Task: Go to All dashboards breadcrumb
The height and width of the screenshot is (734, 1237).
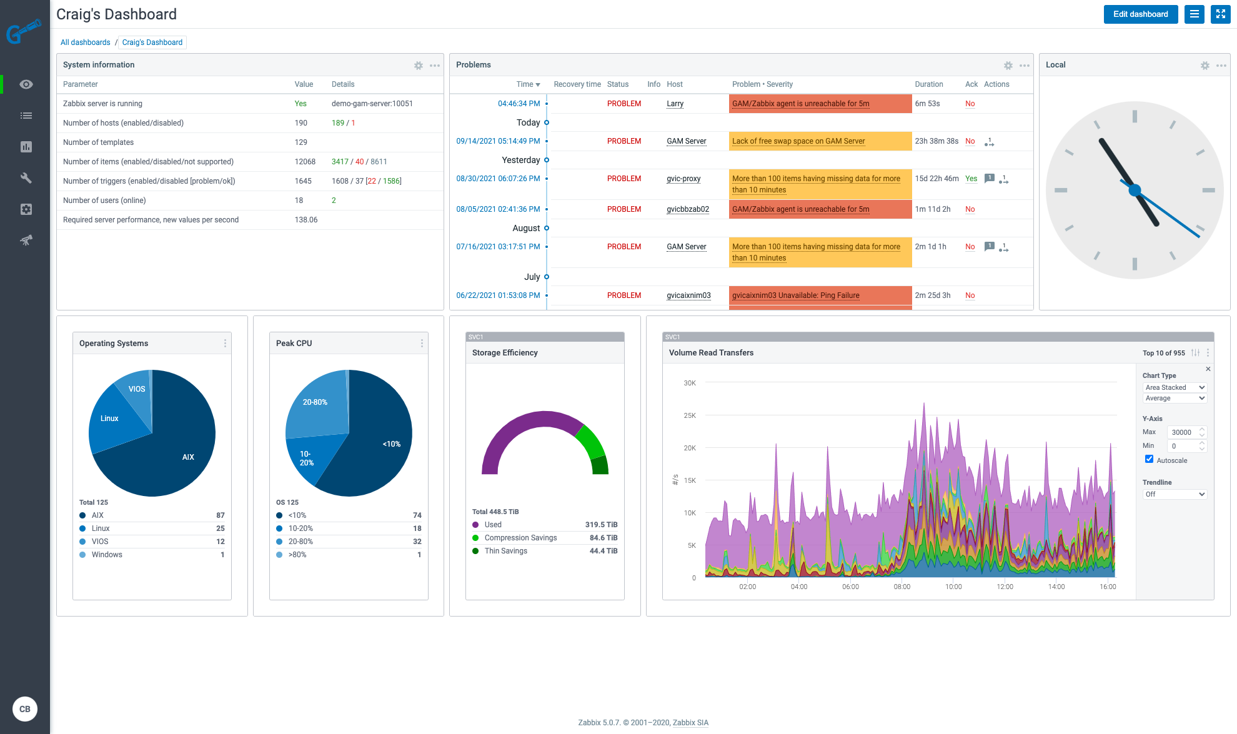Action: [85, 42]
